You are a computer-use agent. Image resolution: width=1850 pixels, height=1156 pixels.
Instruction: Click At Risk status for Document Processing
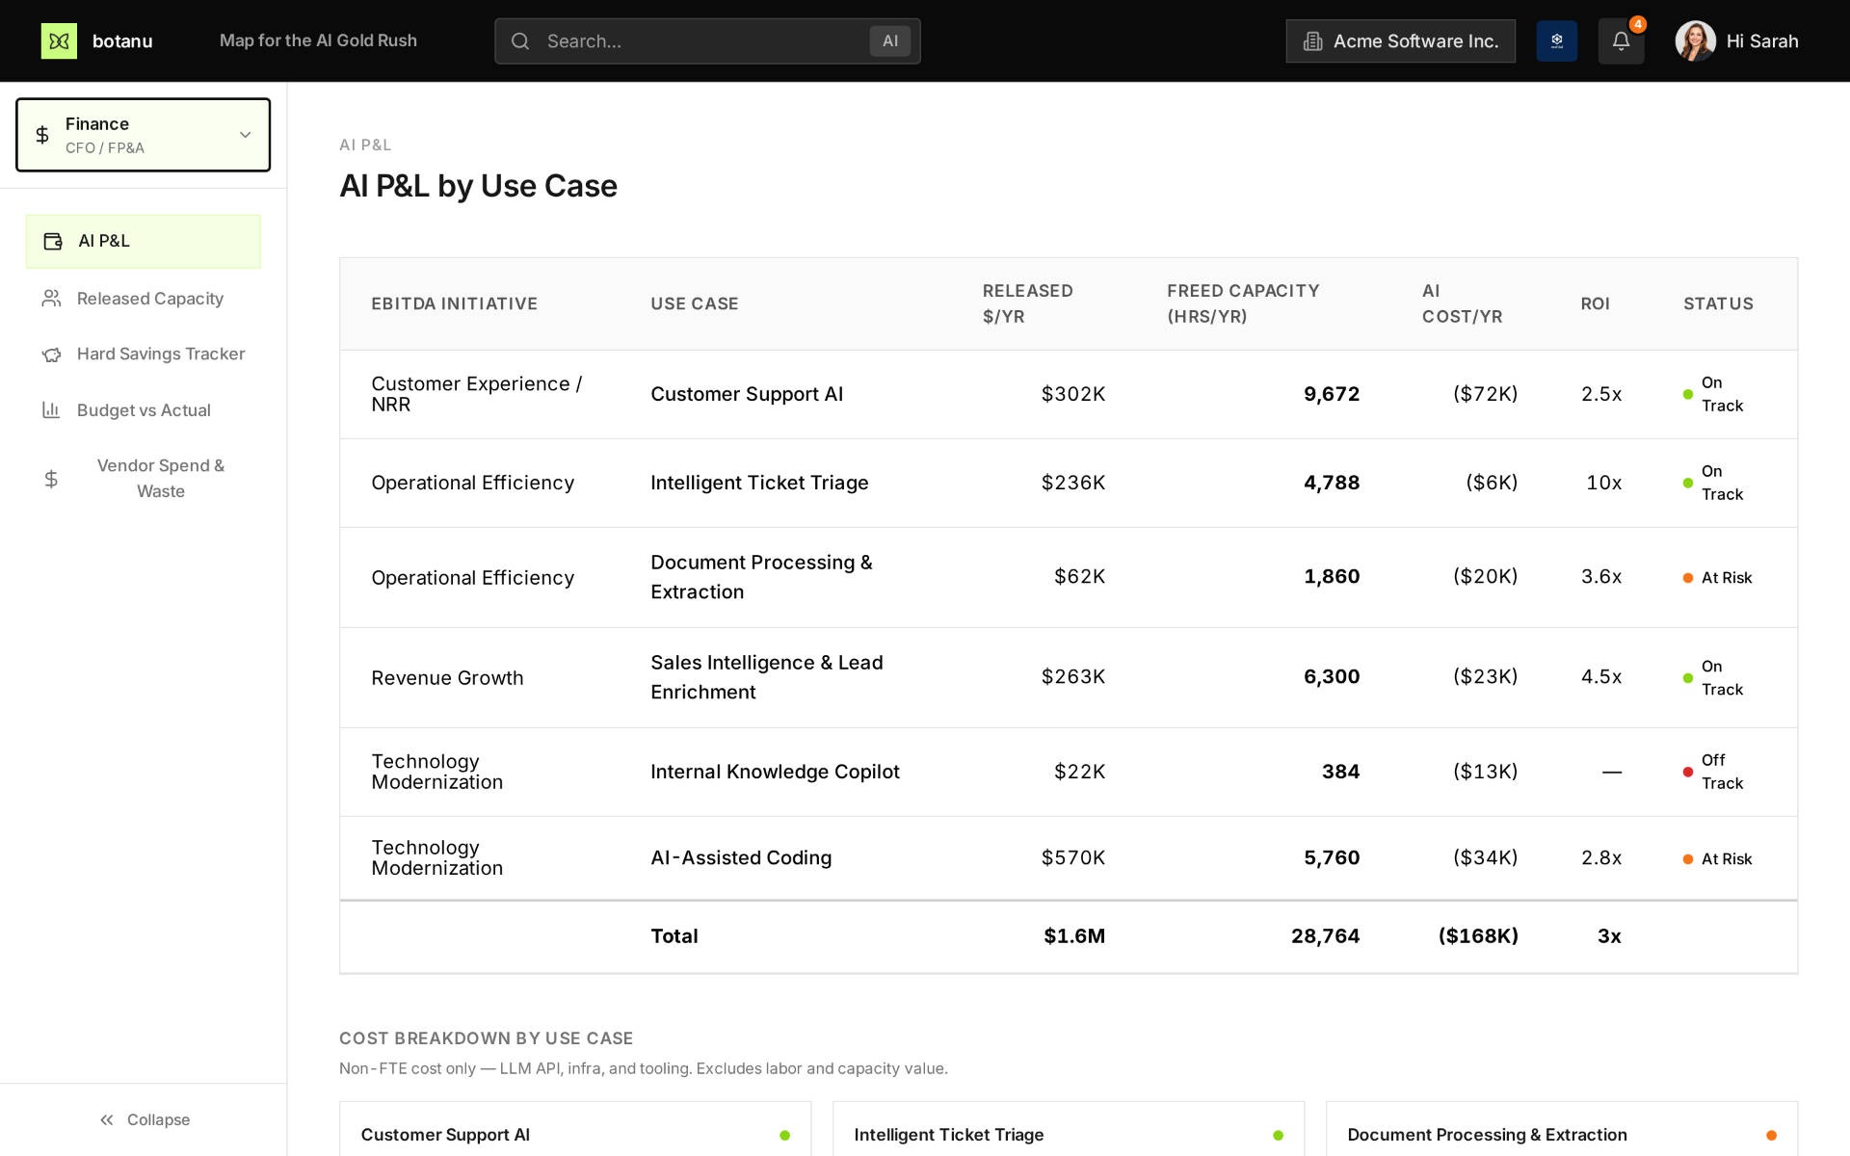[1717, 577]
